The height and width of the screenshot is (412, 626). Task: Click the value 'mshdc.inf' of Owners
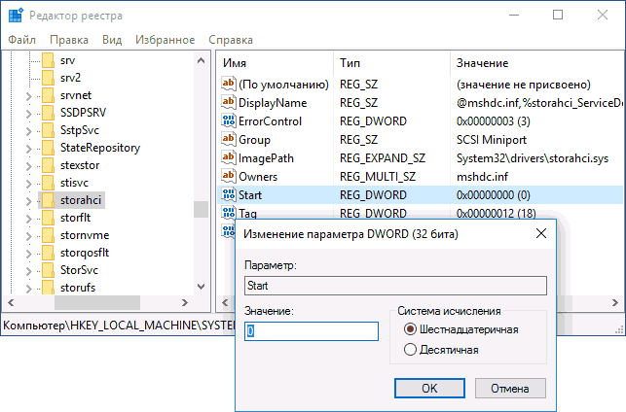click(482, 177)
